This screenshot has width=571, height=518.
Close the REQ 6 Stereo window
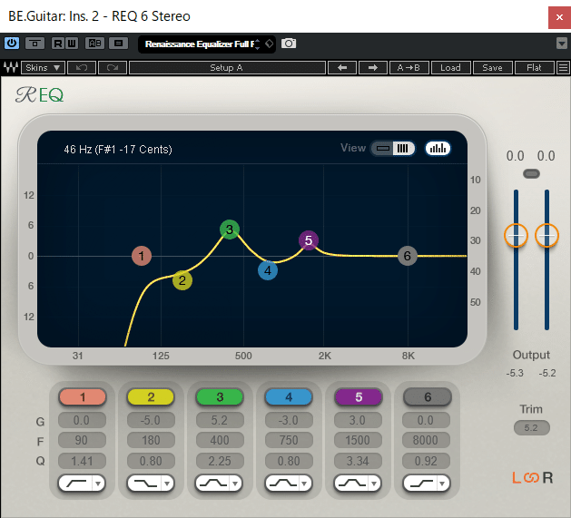[559, 17]
